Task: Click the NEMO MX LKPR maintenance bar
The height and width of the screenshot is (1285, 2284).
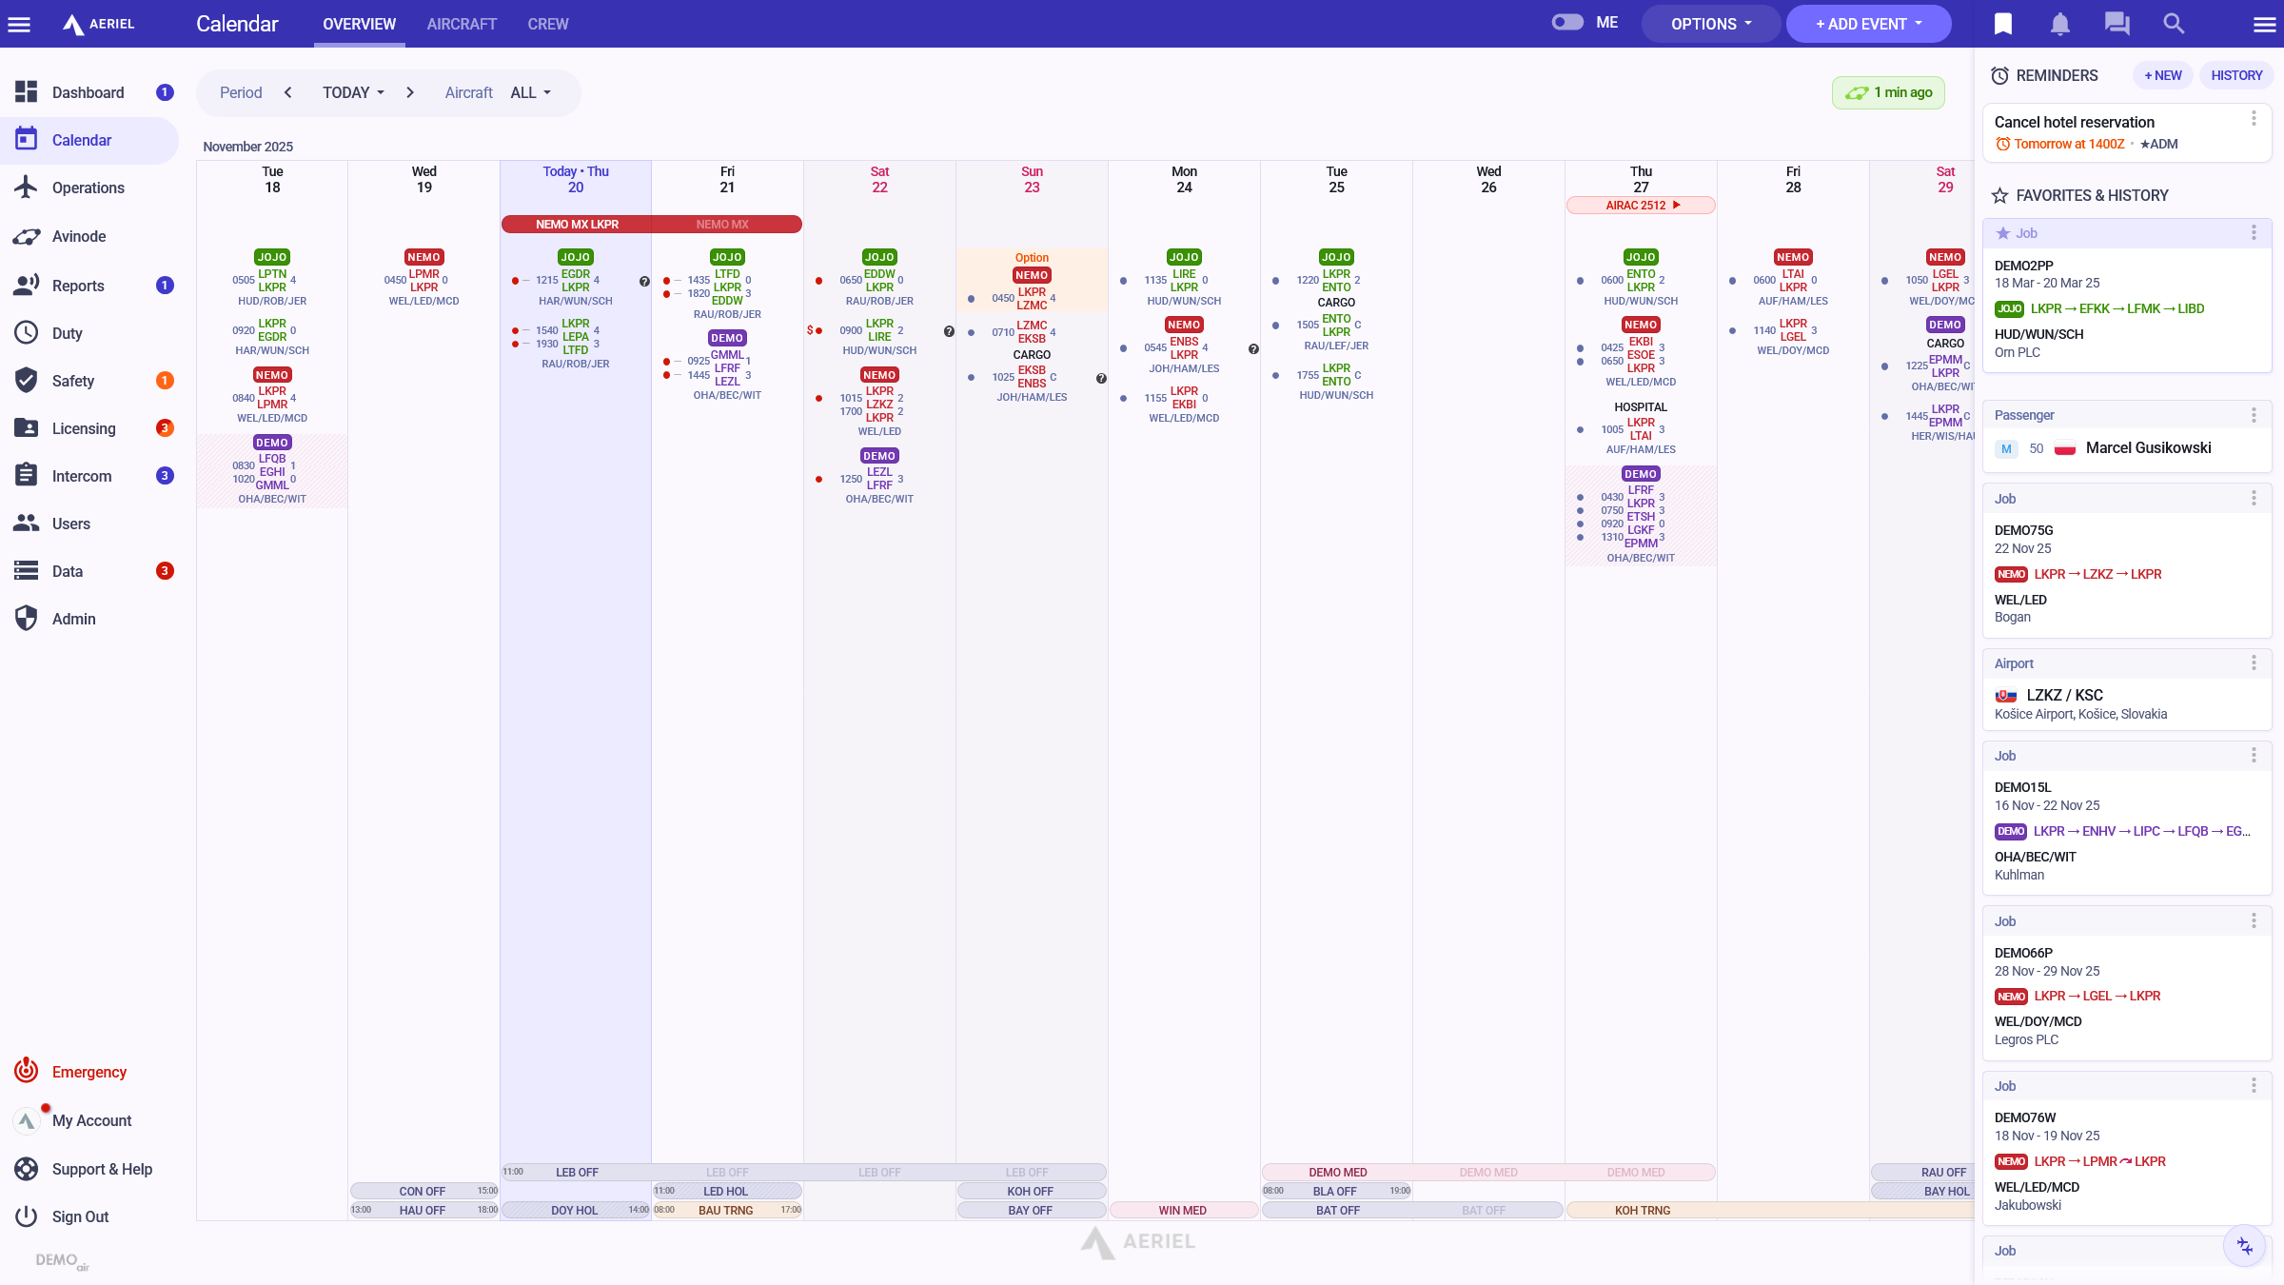Action: (577, 225)
